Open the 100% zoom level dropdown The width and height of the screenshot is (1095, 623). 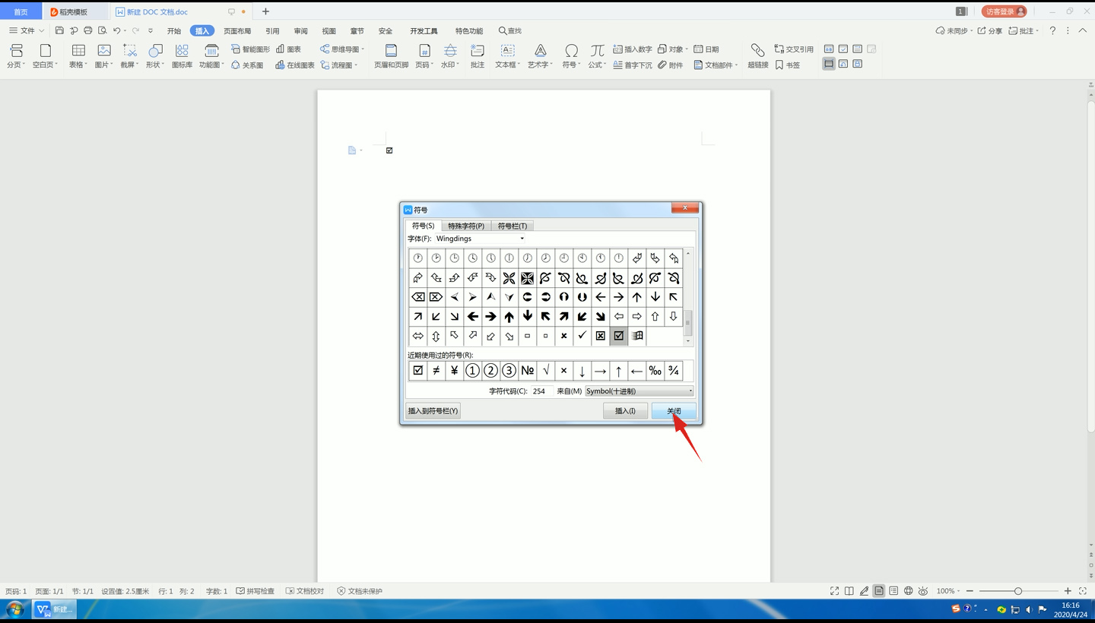pos(948,591)
